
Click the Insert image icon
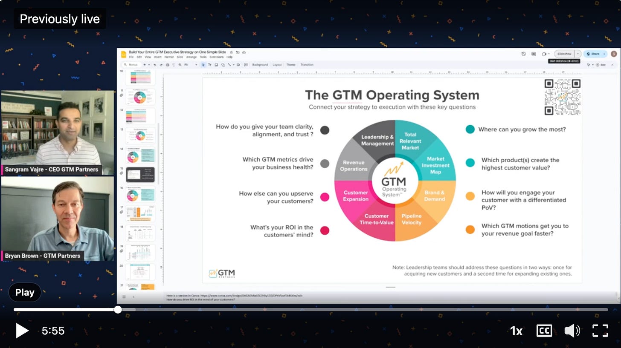coord(216,65)
